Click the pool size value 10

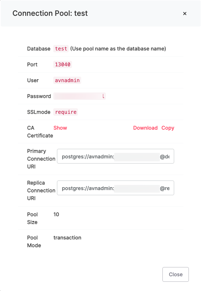56,214
